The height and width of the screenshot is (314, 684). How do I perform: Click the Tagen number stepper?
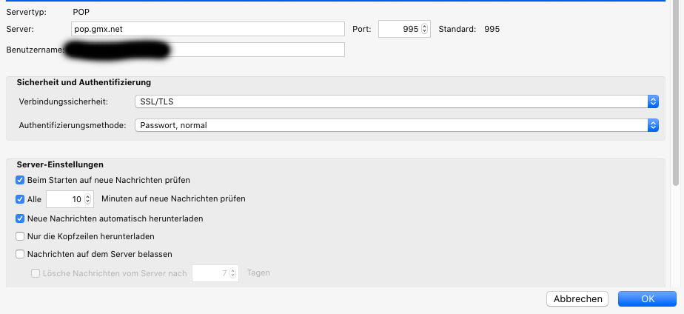pos(234,273)
